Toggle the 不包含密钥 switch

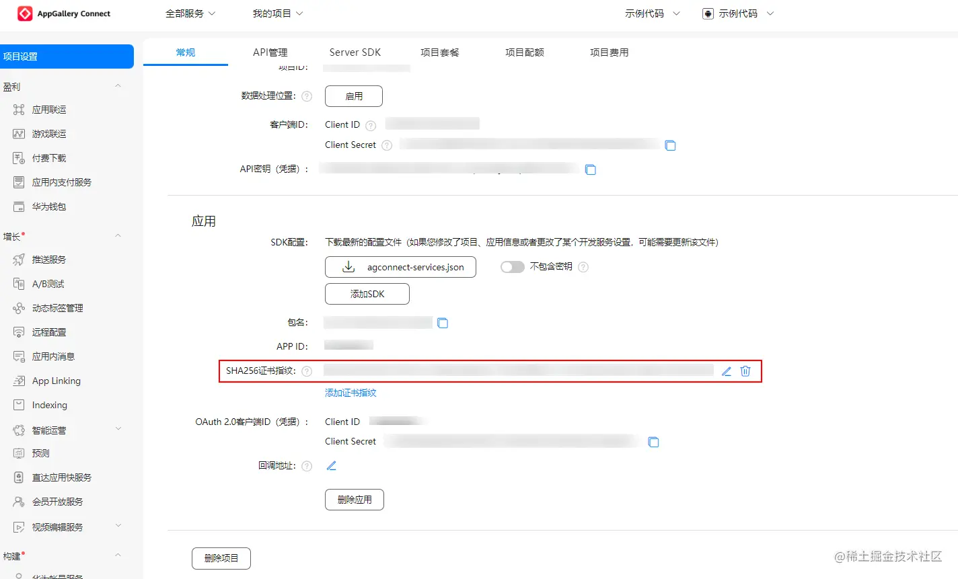pyautogui.click(x=512, y=267)
